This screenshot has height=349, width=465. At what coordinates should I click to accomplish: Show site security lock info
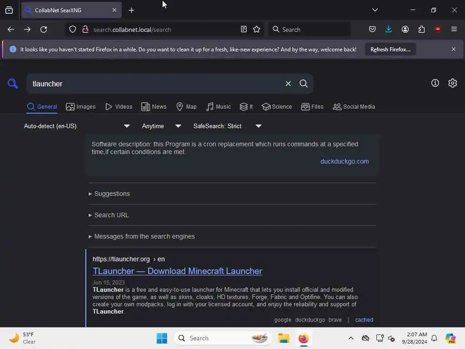(x=85, y=30)
